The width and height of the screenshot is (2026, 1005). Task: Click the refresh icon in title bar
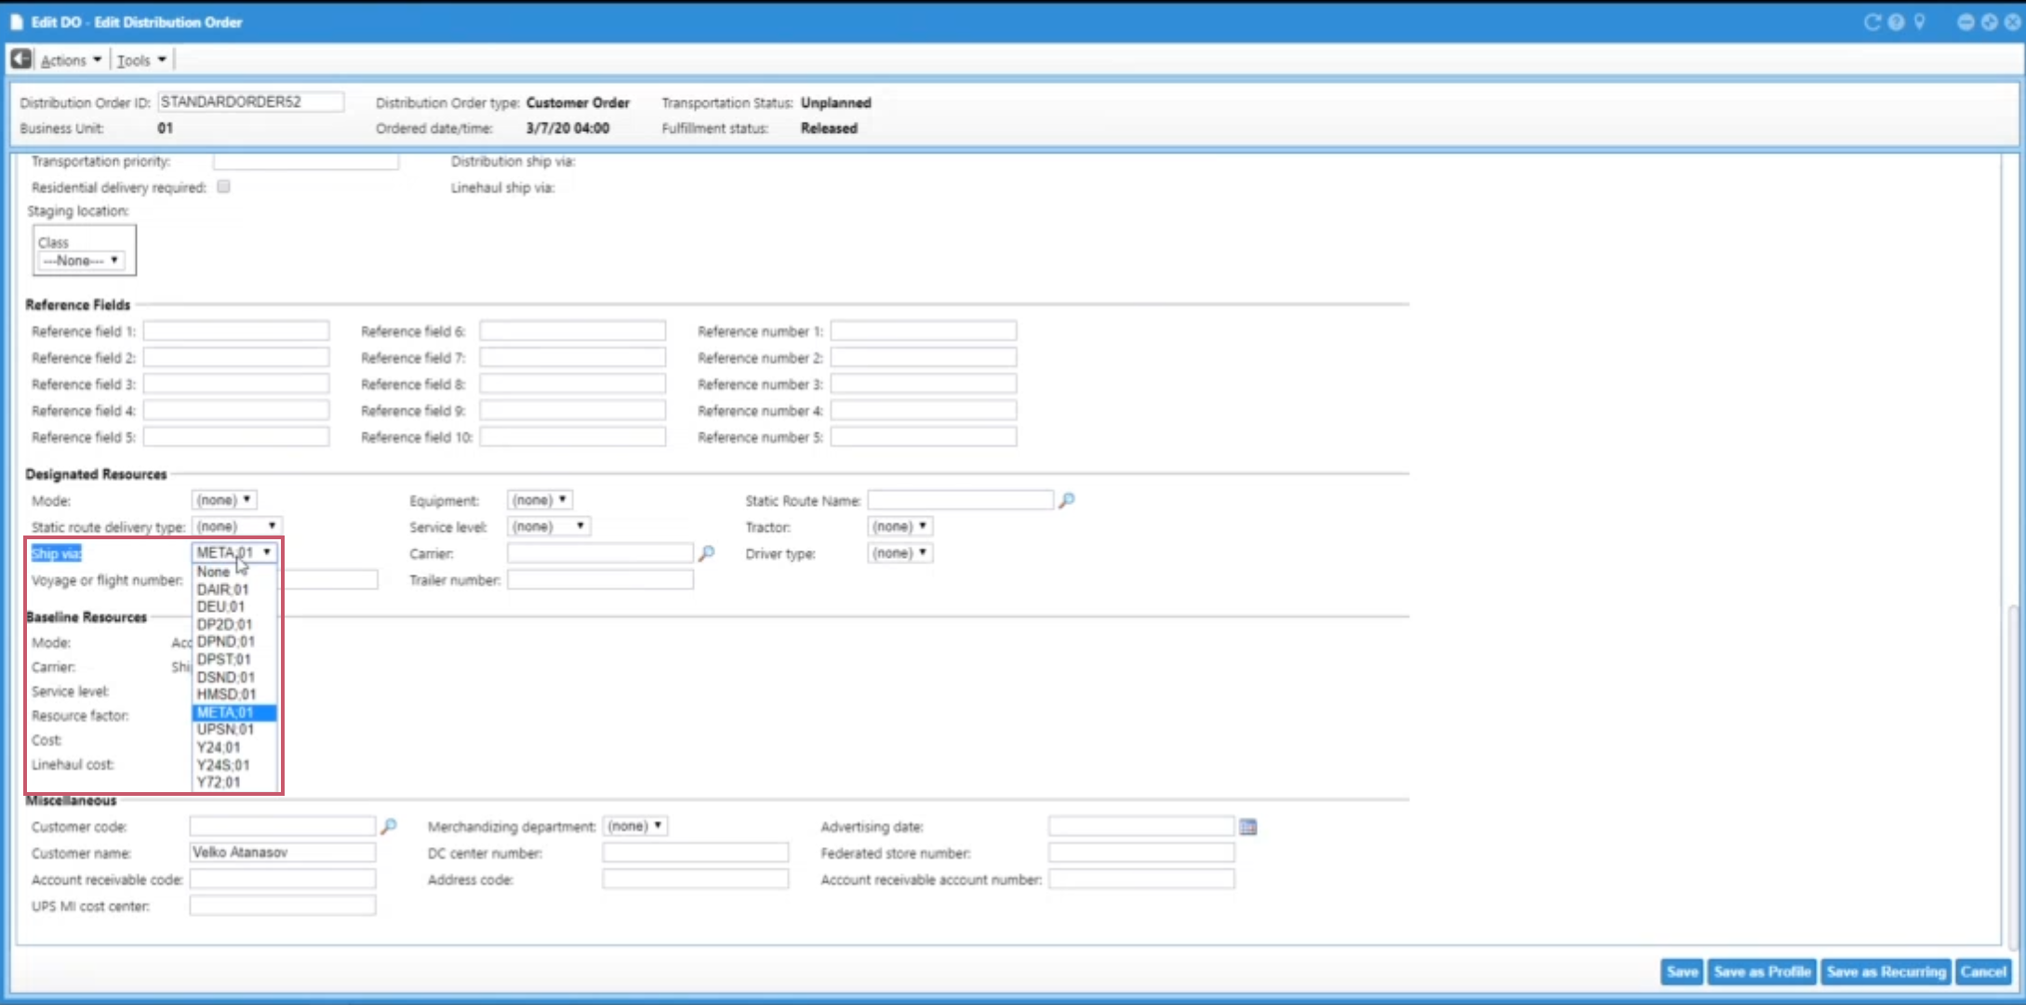1873,21
